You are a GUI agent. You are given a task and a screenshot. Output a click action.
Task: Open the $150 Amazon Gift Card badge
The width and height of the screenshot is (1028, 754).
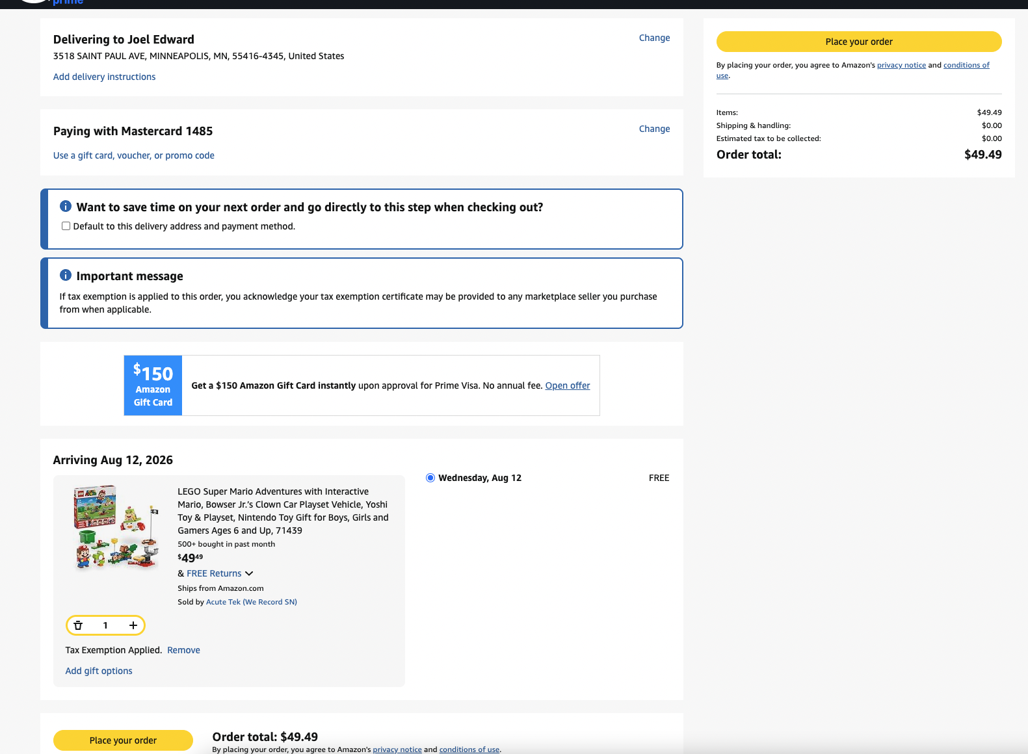(153, 385)
